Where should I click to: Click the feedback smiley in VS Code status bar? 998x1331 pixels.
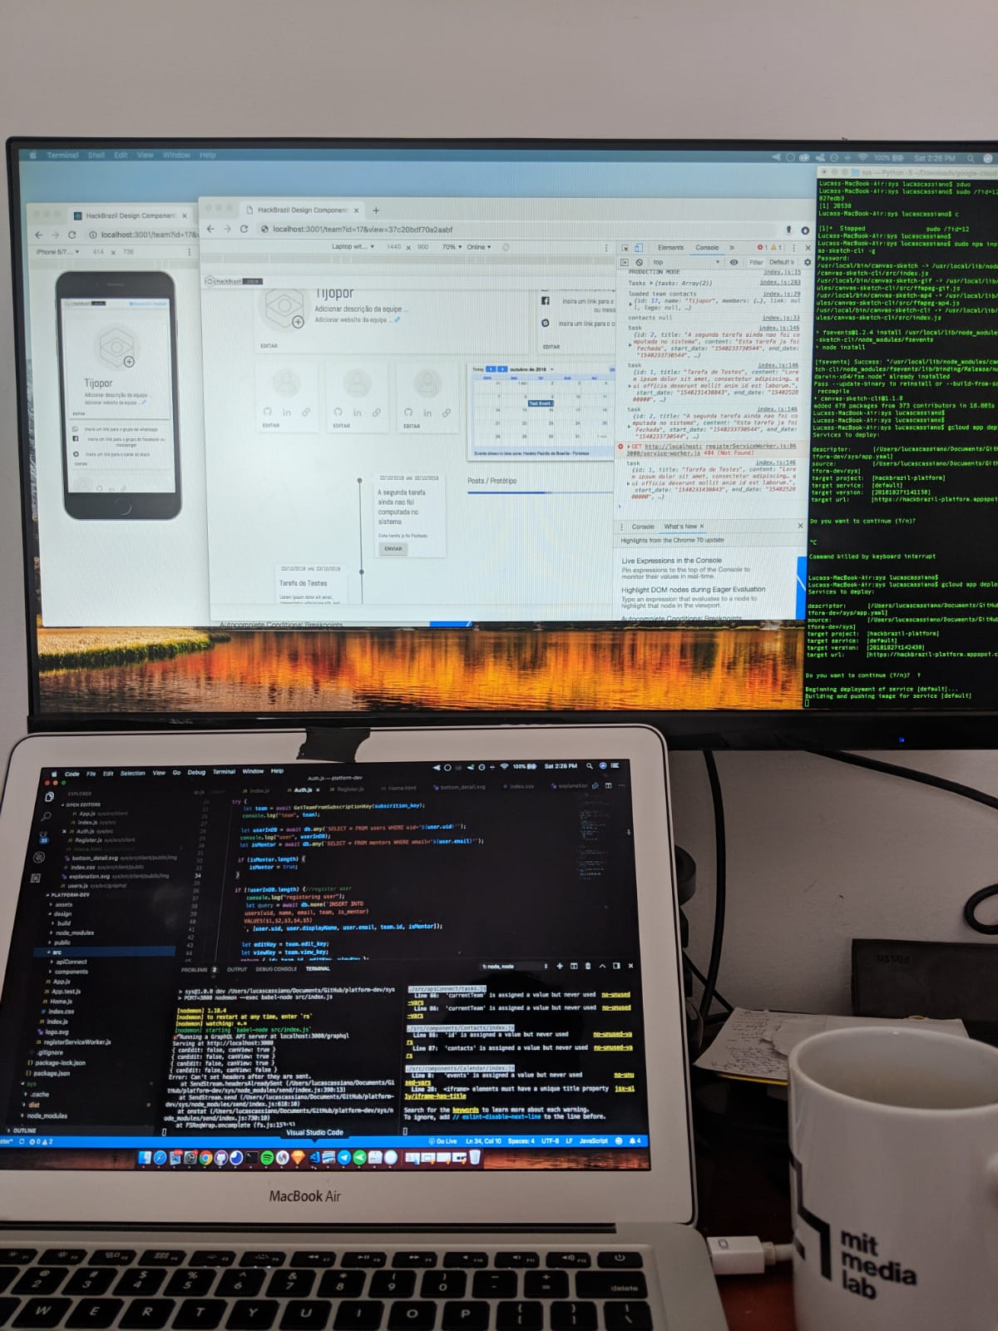pos(620,1141)
